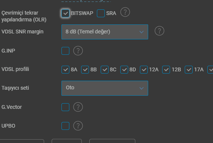The image size is (213, 143).
Task: Click help icon beside VDSL SNR margin
Action: tap(159, 31)
